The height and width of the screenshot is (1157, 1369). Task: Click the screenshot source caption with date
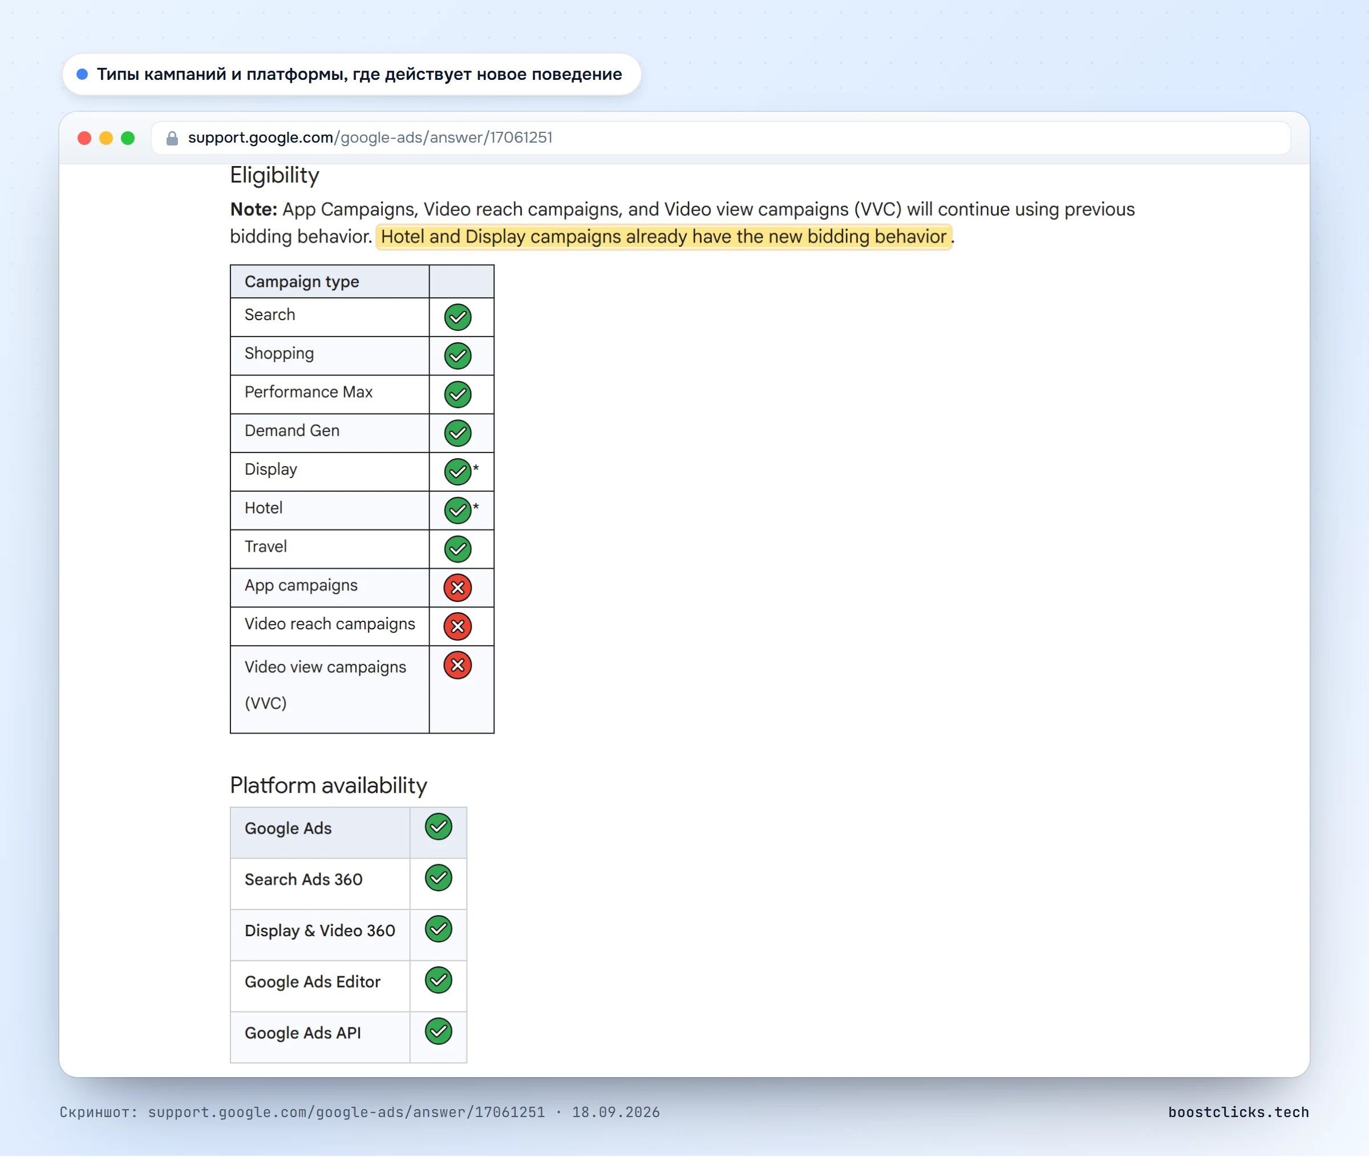point(360,1113)
